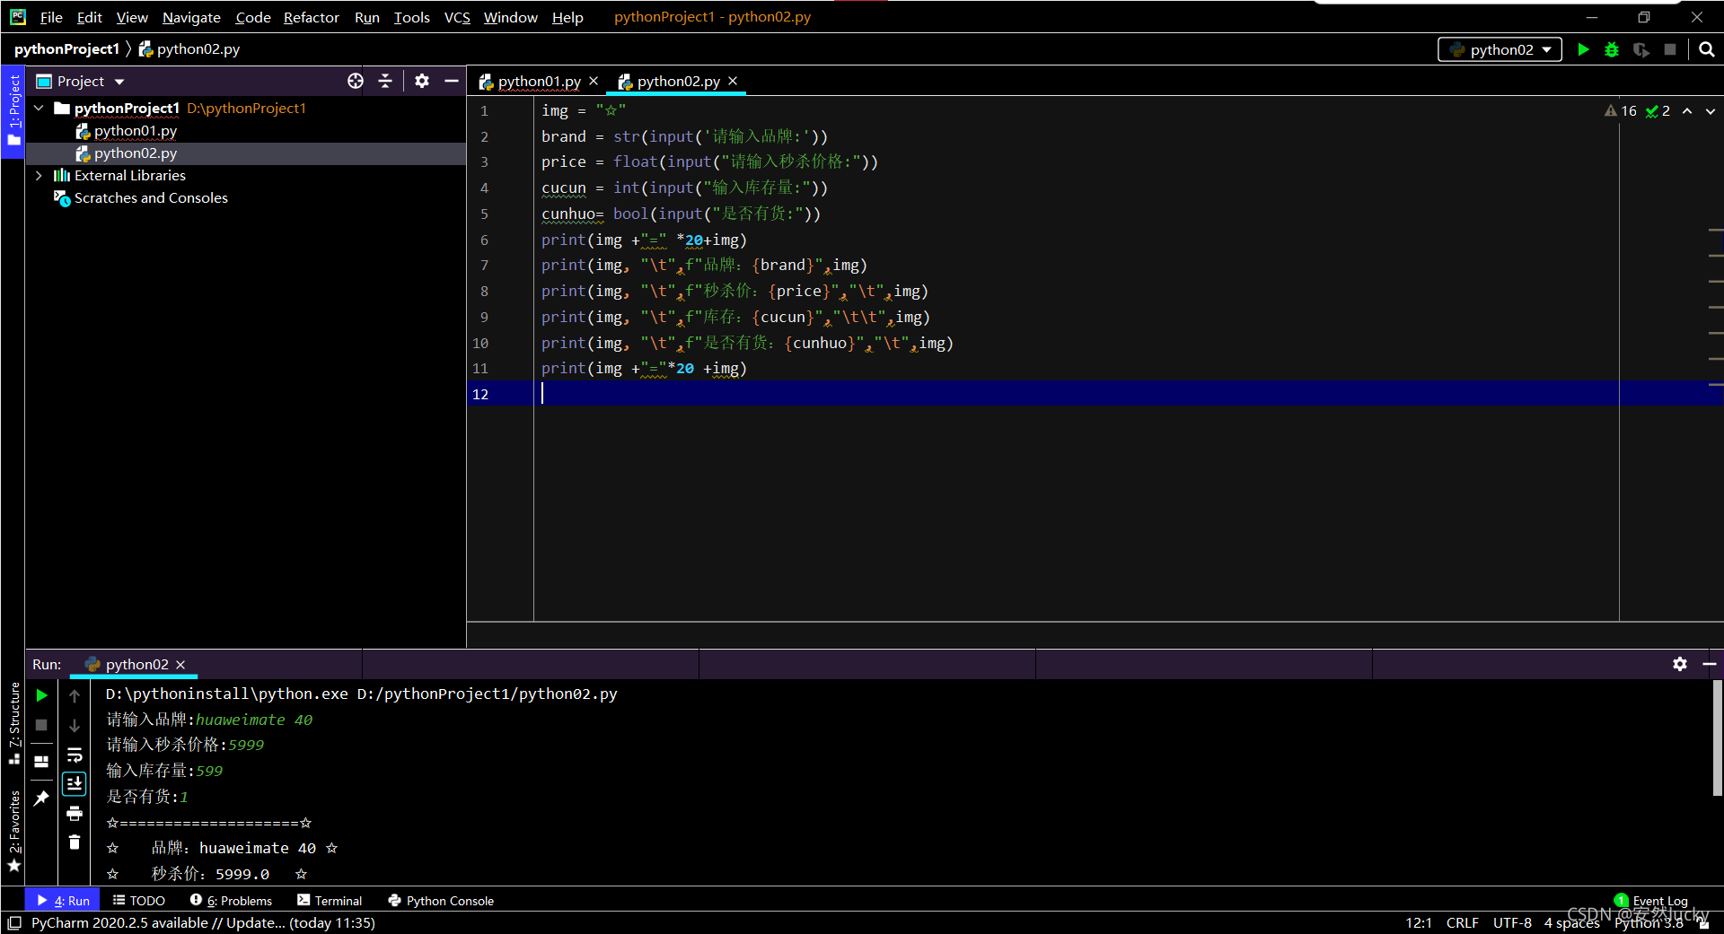Screen dimensions: 1724x934
Task: Select python01.py in the Project tree
Action: 135,131
